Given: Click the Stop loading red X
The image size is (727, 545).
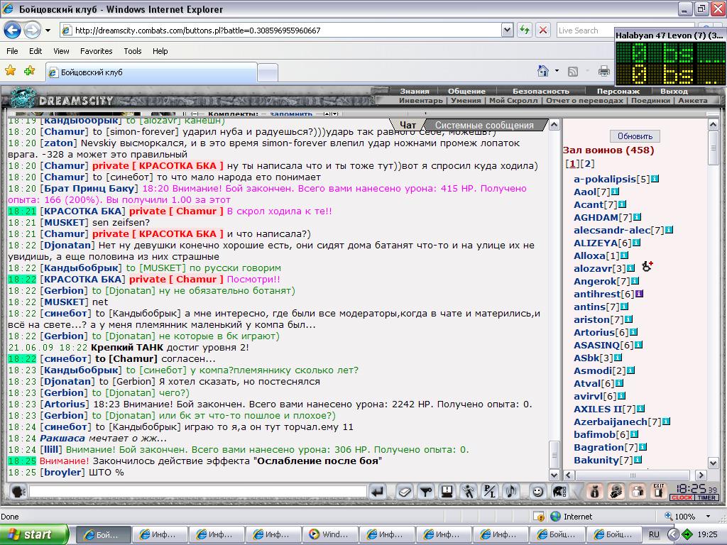Looking at the screenshot, I should pos(543,31).
